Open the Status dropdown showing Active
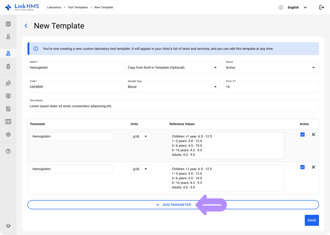330x235 pixels. (271, 67)
